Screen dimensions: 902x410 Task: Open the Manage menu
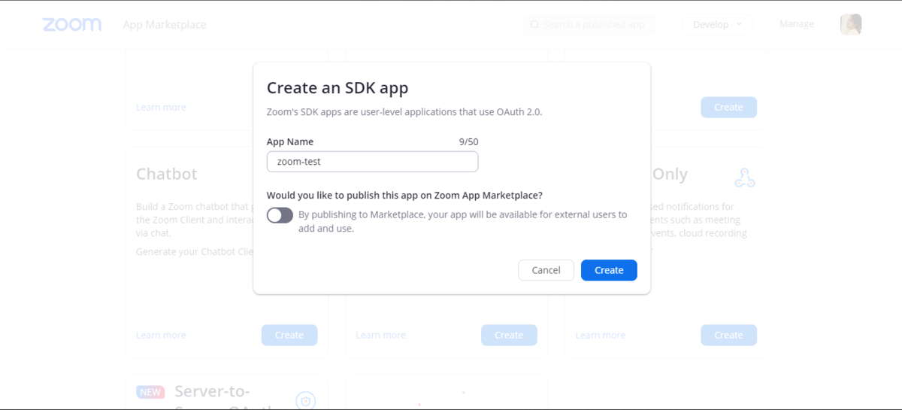point(797,24)
